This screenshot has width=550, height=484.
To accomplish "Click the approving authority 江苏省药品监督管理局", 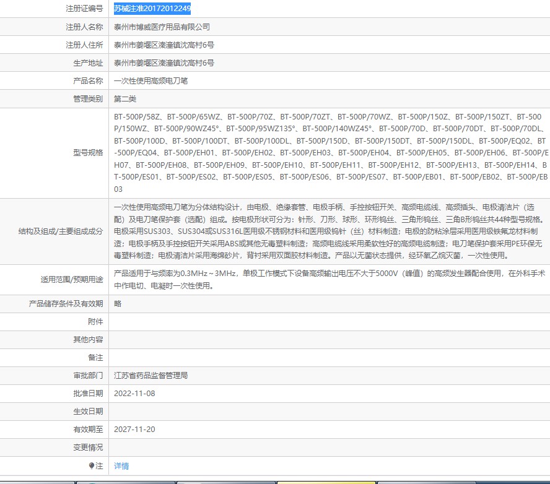I will (151, 376).
